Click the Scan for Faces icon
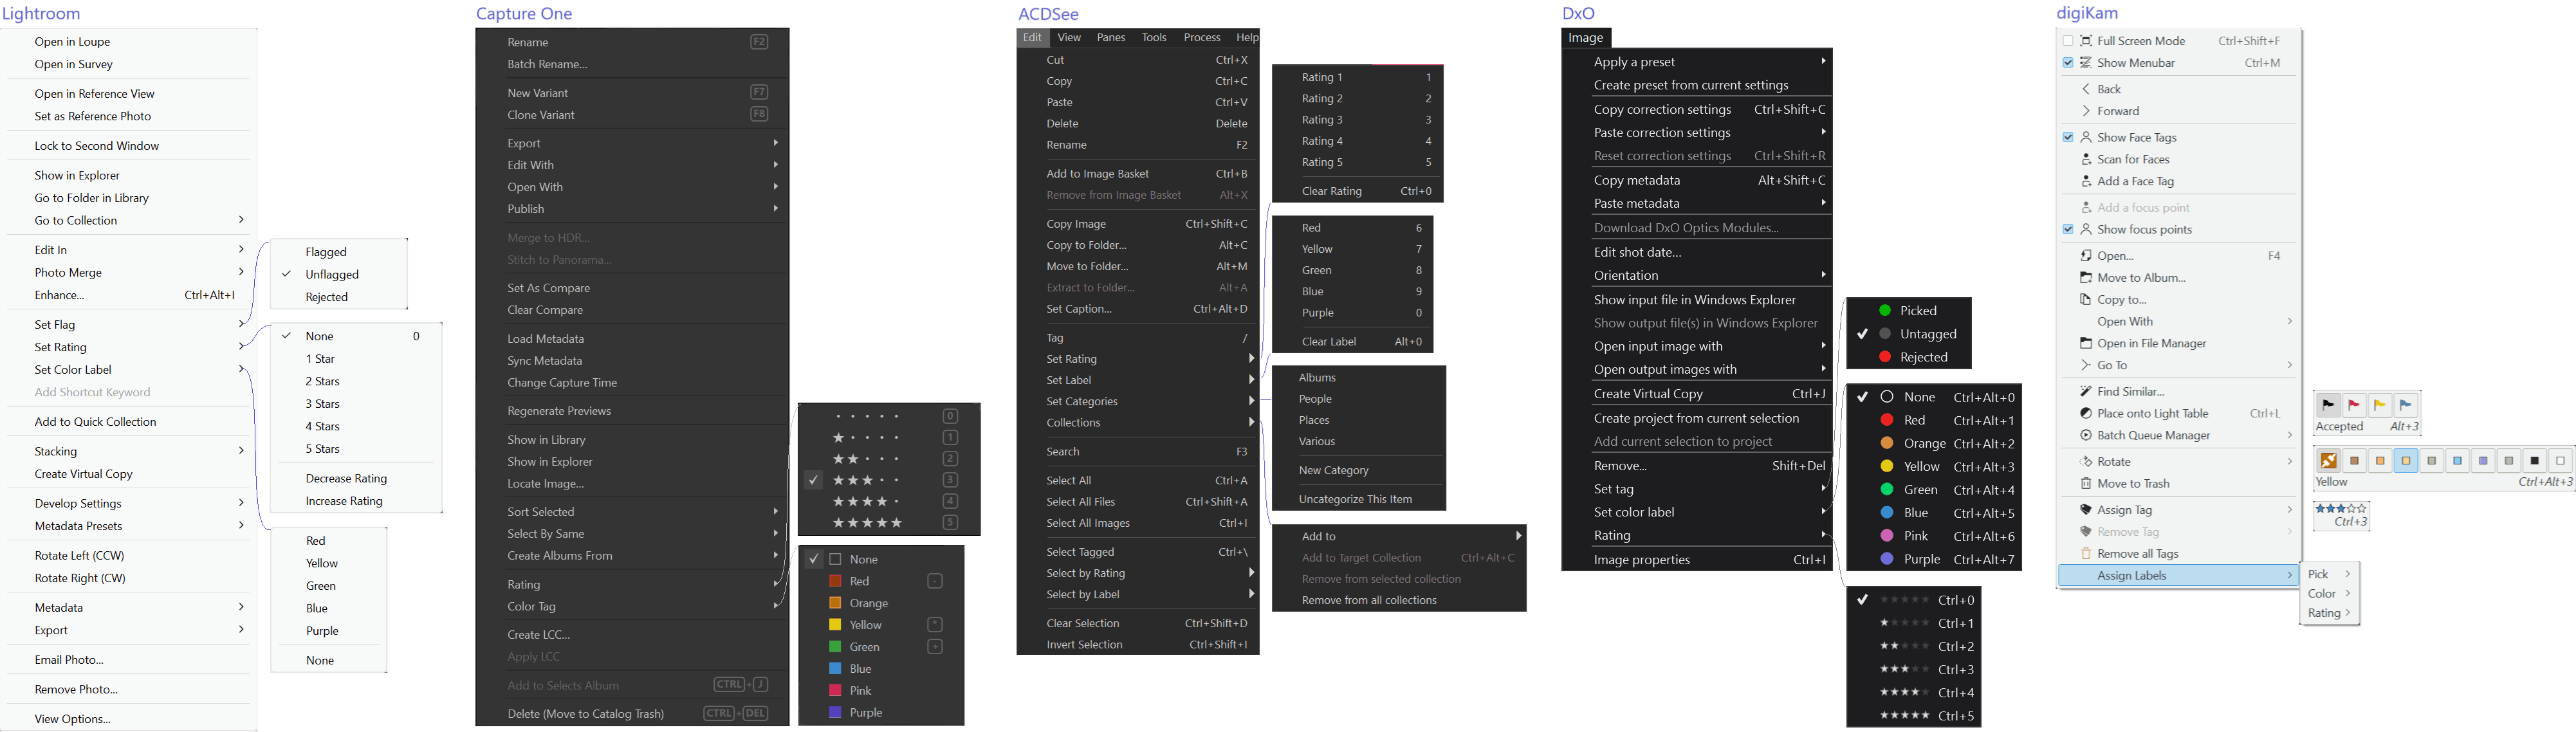This screenshot has height=732, width=2576. tap(2086, 160)
